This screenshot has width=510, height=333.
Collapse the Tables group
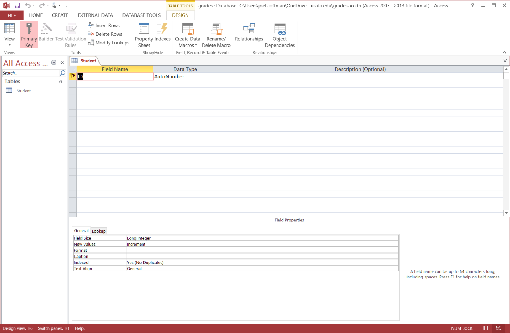tap(61, 82)
